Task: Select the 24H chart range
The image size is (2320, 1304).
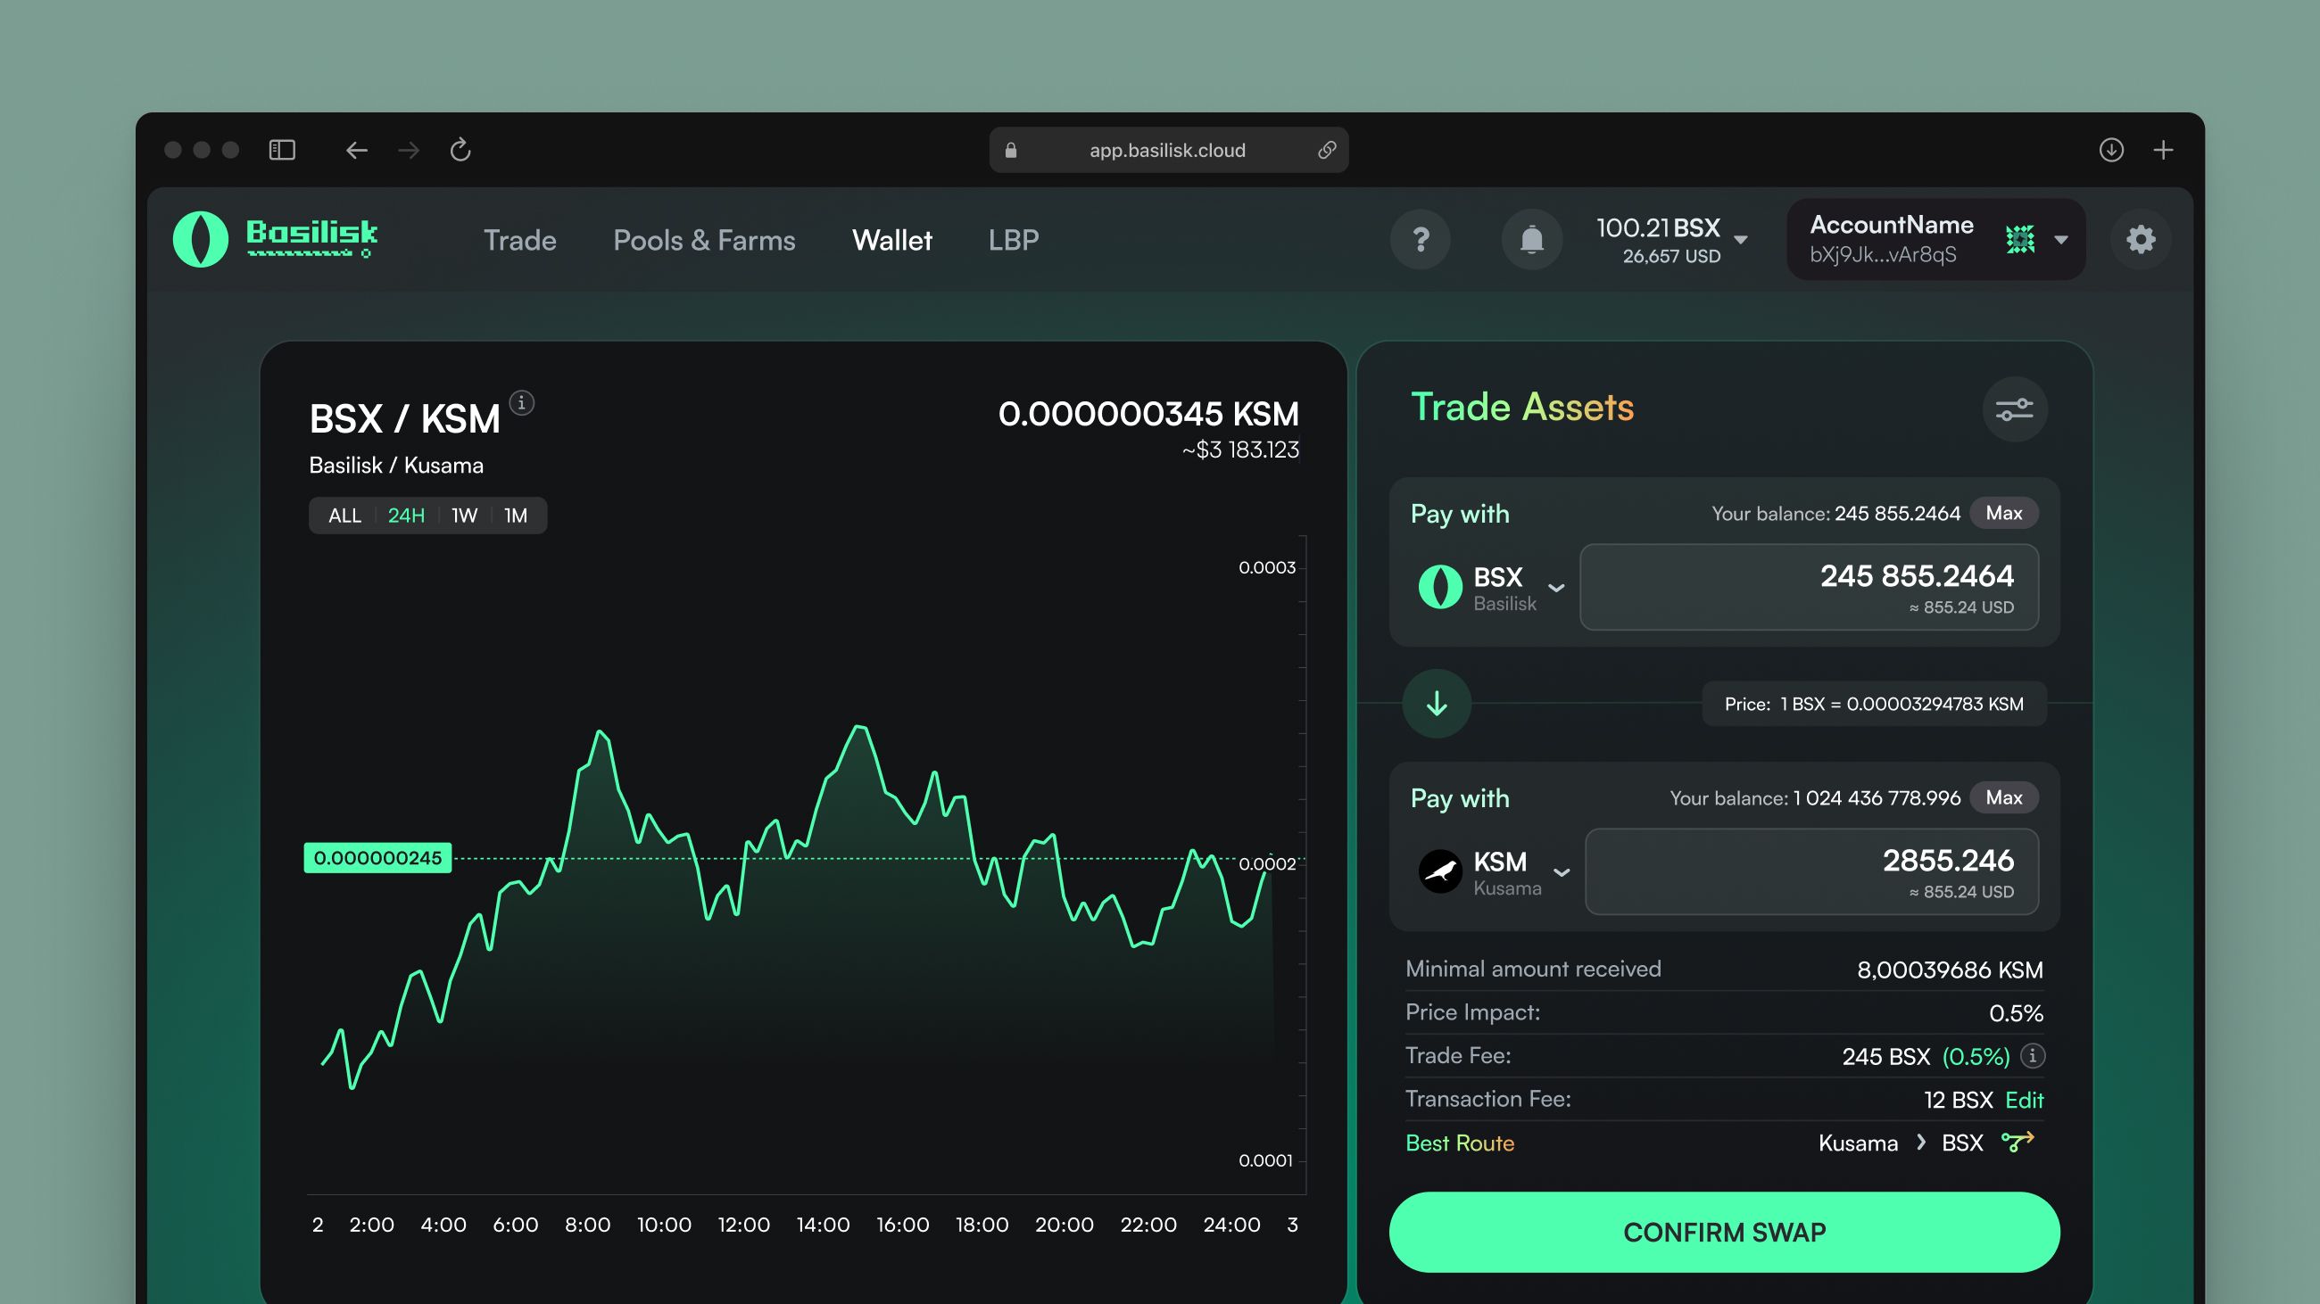Action: (x=406, y=516)
